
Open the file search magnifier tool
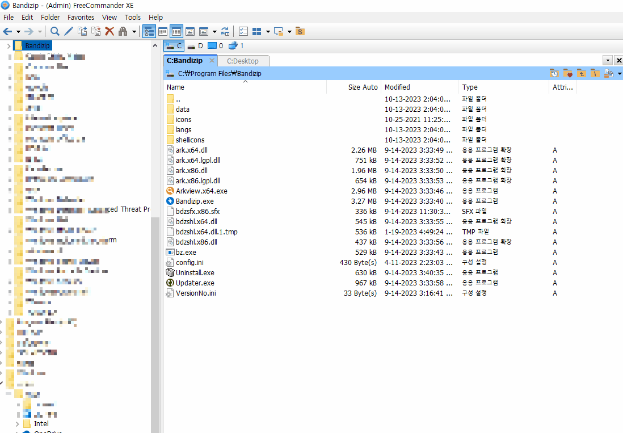pos(55,31)
